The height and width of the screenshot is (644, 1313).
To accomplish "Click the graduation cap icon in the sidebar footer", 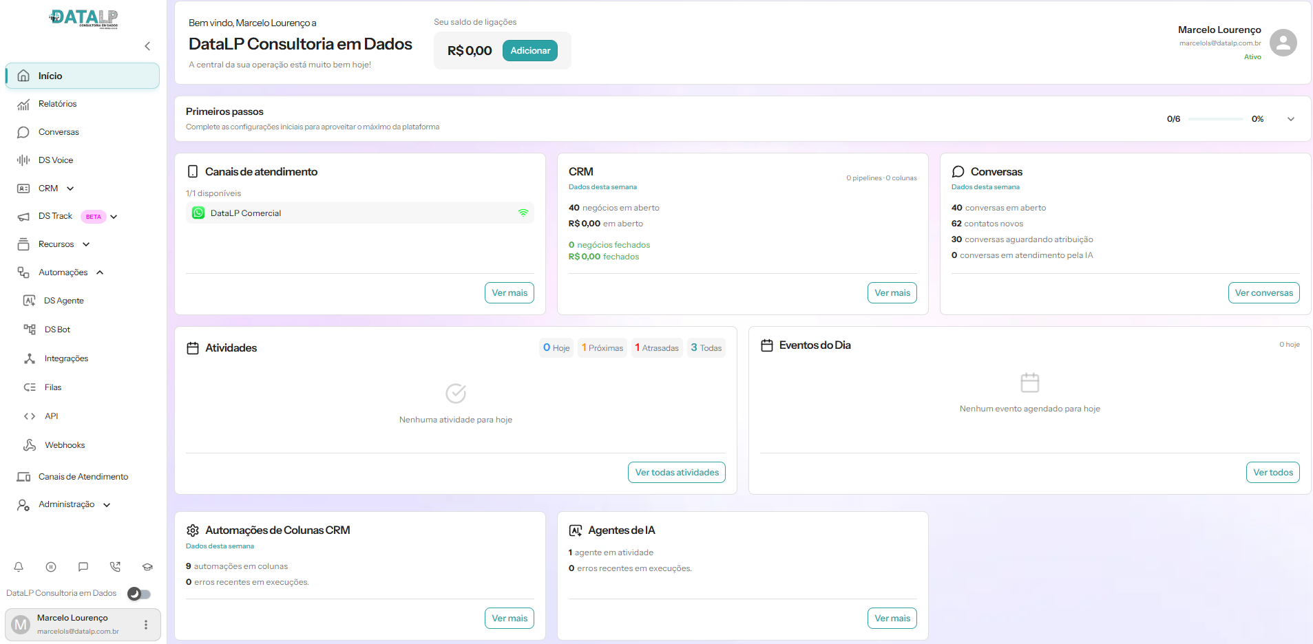I will [x=147, y=567].
